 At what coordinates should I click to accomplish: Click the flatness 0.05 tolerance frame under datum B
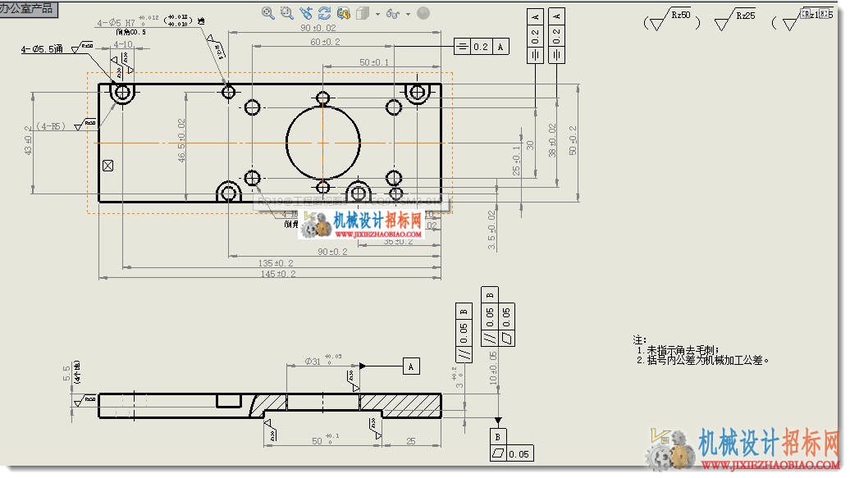512,453
